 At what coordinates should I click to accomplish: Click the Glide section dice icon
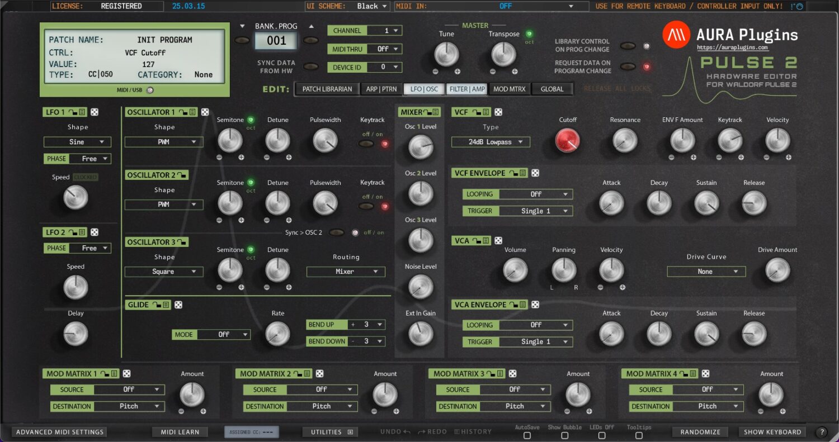tap(178, 305)
